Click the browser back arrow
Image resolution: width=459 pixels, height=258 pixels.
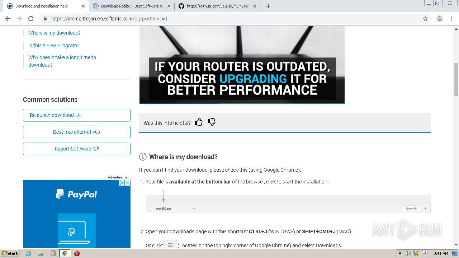point(8,19)
